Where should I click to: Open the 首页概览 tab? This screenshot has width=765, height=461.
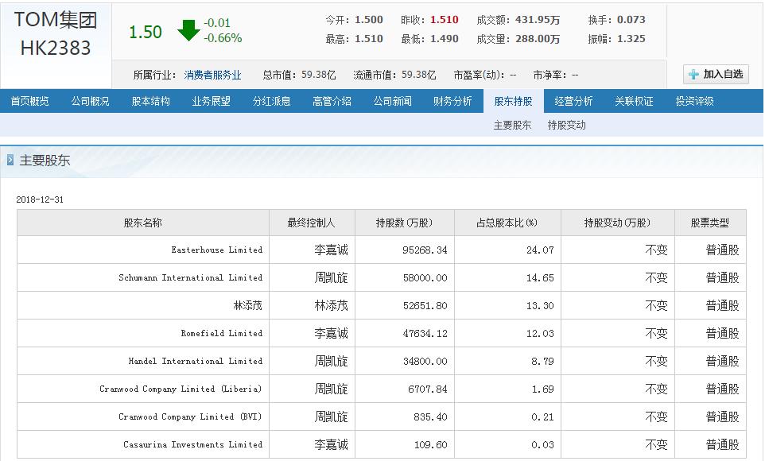pyautogui.click(x=29, y=101)
